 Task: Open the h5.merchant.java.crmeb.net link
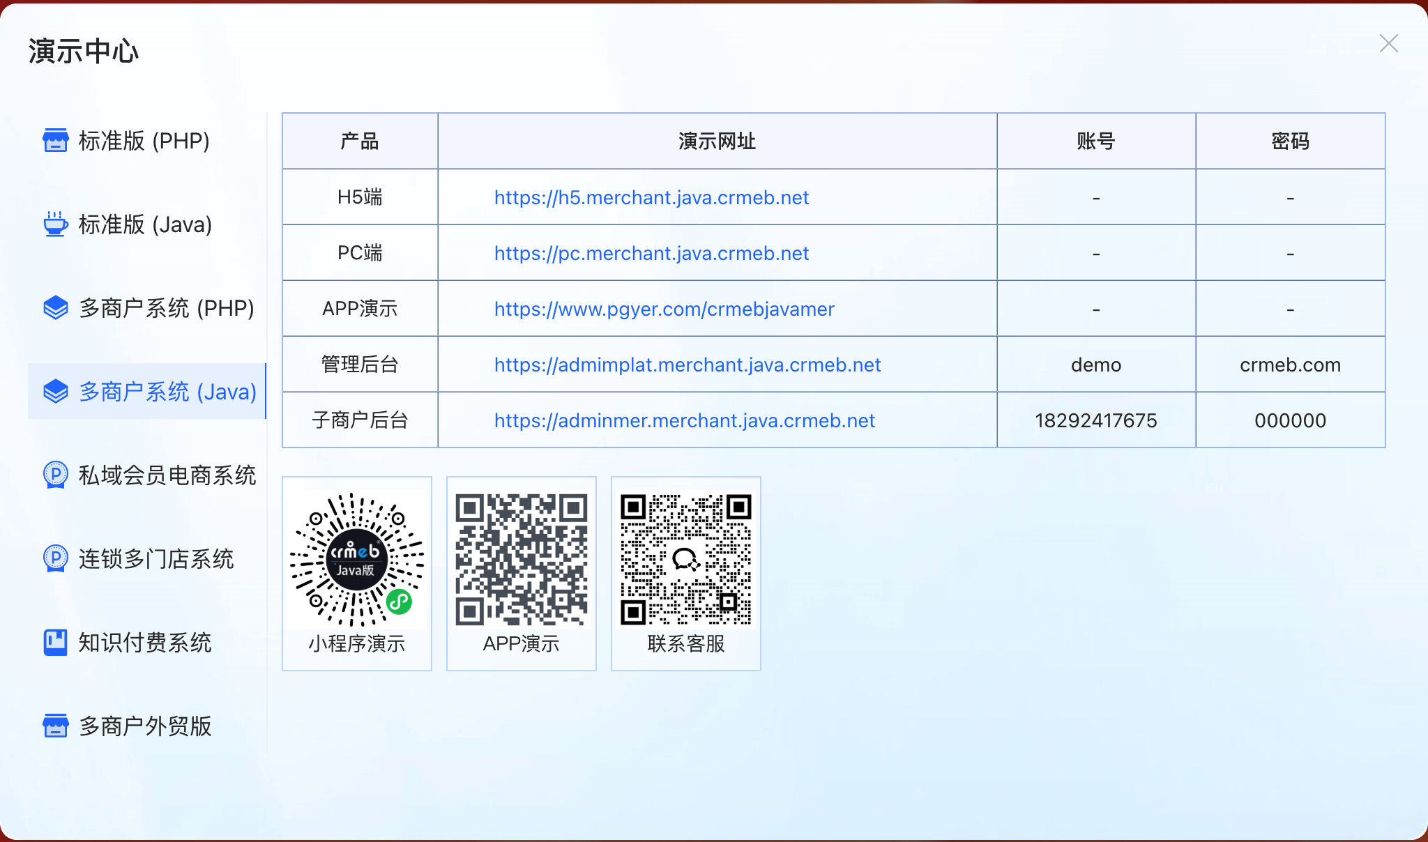point(651,197)
